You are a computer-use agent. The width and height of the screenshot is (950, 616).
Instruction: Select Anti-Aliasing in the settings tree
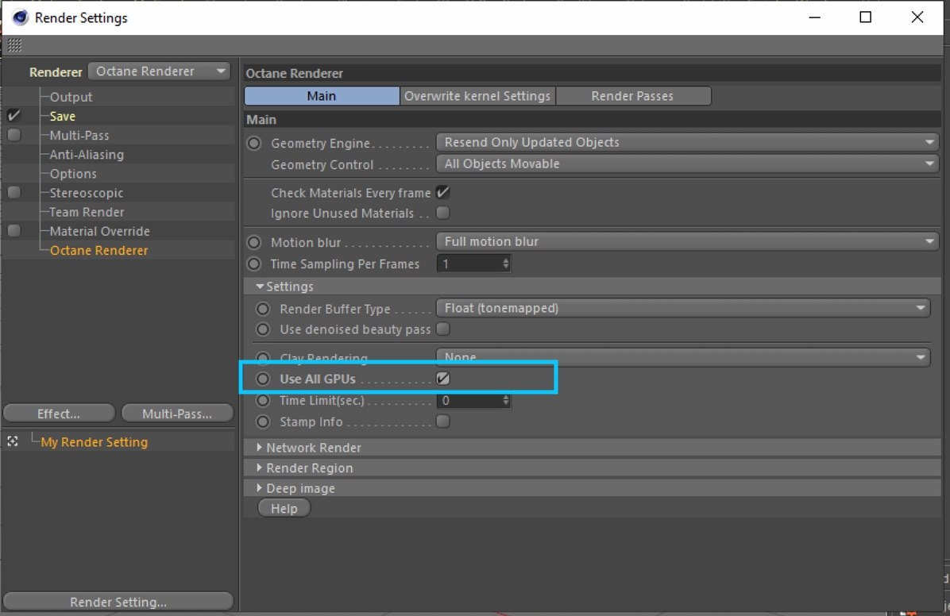click(87, 155)
